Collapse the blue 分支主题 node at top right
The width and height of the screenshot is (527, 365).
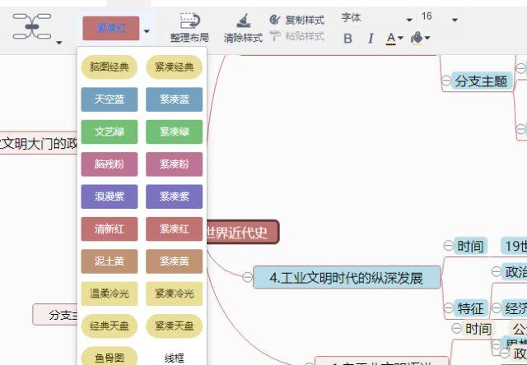click(446, 81)
